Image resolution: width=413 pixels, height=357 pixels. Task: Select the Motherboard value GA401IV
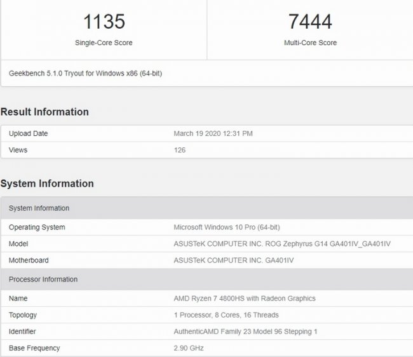(x=233, y=260)
